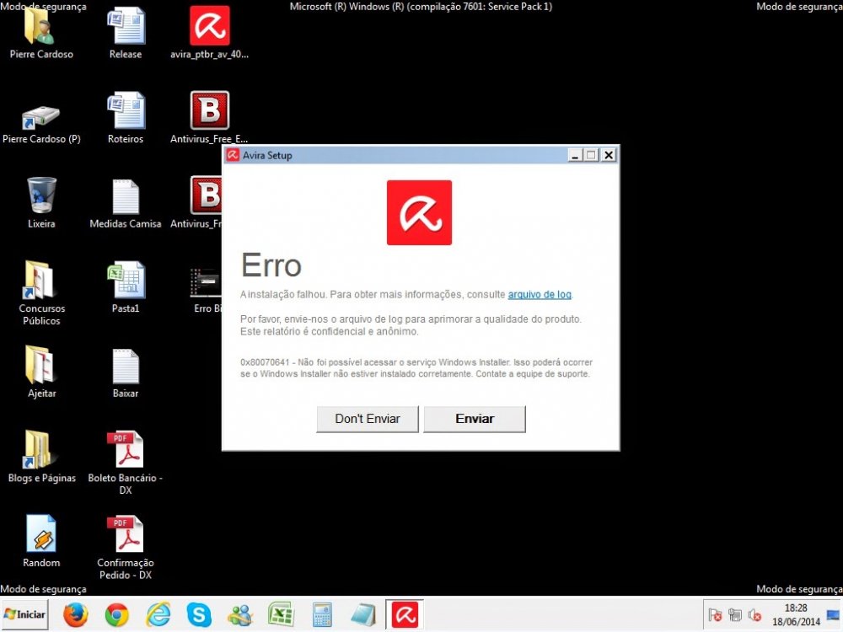This screenshot has width=843, height=632.
Task: Open the Lixeira recycle bin
Action: (x=41, y=203)
